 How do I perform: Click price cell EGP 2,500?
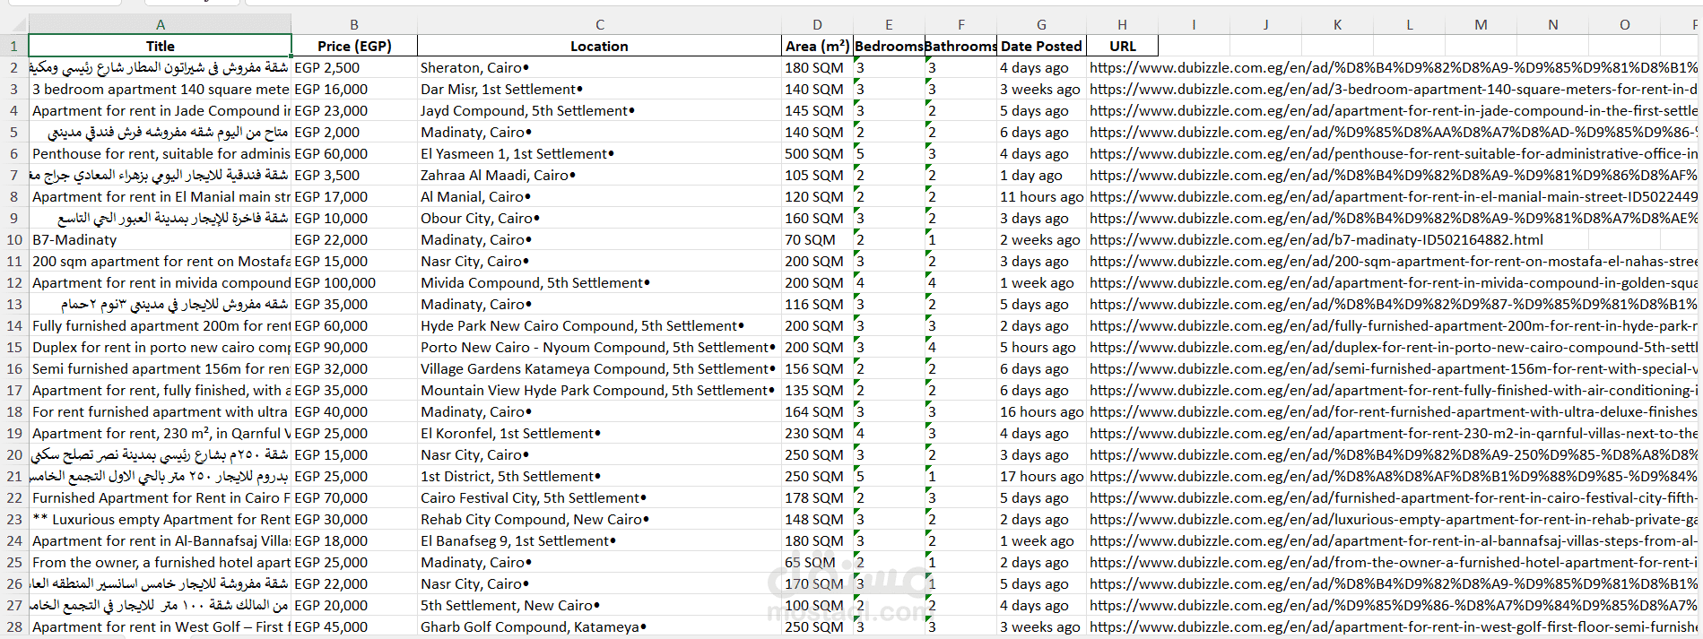(x=354, y=67)
